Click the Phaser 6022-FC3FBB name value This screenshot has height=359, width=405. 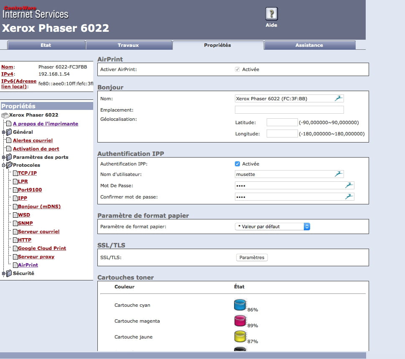(x=63, y=67)
